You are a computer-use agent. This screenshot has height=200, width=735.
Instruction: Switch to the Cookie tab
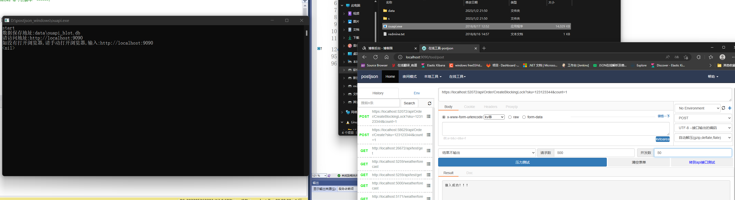(x=469, y=107)
